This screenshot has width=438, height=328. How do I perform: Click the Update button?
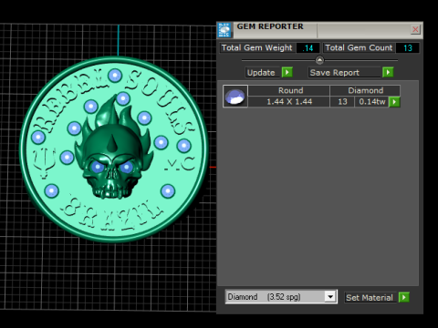pos(263,73)
